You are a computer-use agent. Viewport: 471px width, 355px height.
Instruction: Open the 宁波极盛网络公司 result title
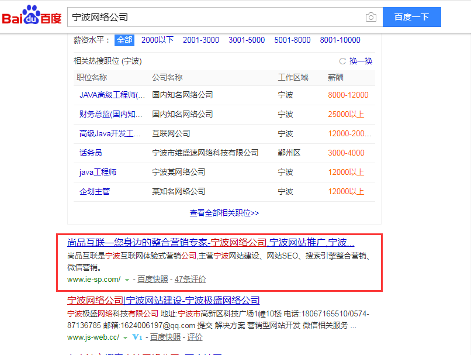tap(164, 300)
